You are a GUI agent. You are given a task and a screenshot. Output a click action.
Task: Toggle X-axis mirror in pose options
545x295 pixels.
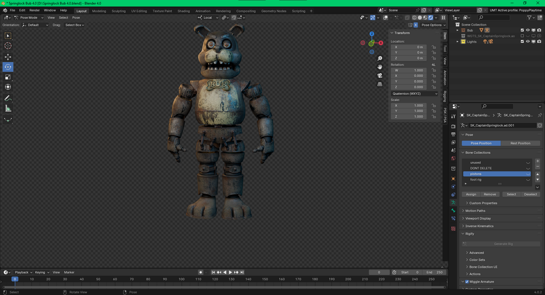click(416, 25)
